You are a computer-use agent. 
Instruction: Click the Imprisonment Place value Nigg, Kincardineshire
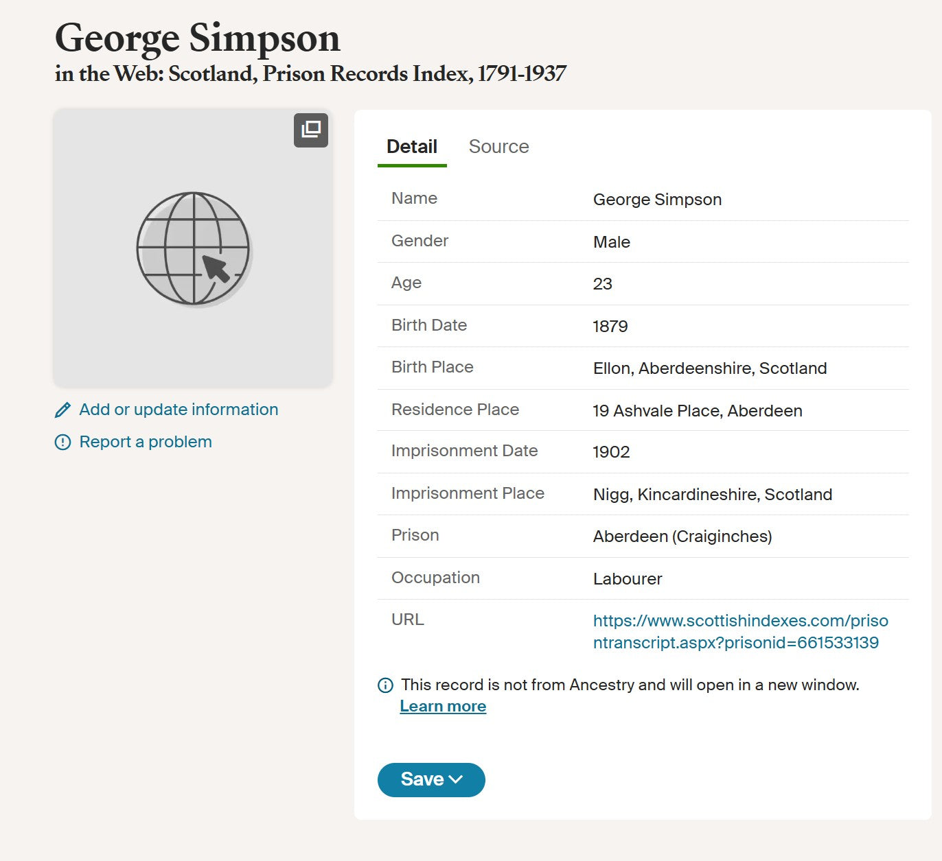(x=713, y=495)
